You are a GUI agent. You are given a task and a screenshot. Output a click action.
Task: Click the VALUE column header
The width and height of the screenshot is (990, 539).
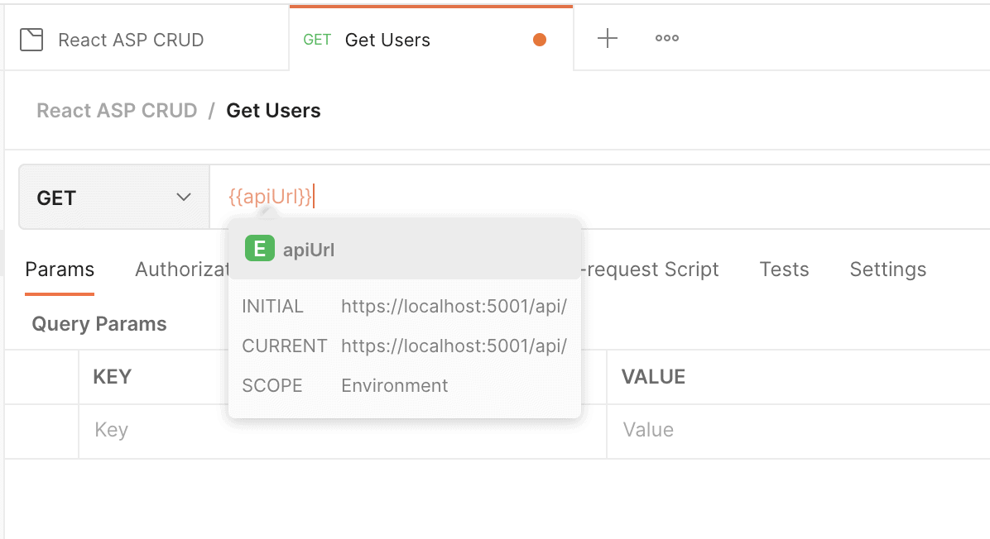coord(653,377)
